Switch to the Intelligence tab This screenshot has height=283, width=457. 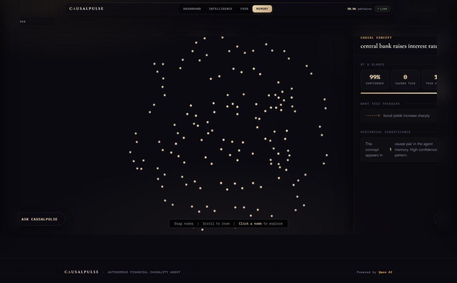coord(220,9)
